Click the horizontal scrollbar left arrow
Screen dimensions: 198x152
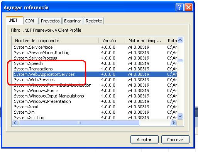point(15,123)
